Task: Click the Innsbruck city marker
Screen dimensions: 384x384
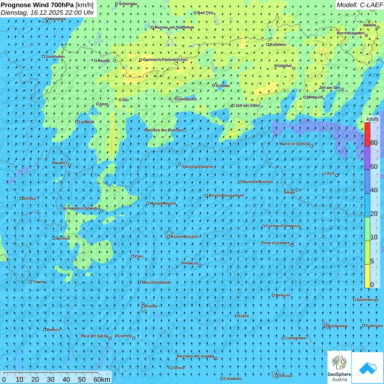Action: (176, 99)
